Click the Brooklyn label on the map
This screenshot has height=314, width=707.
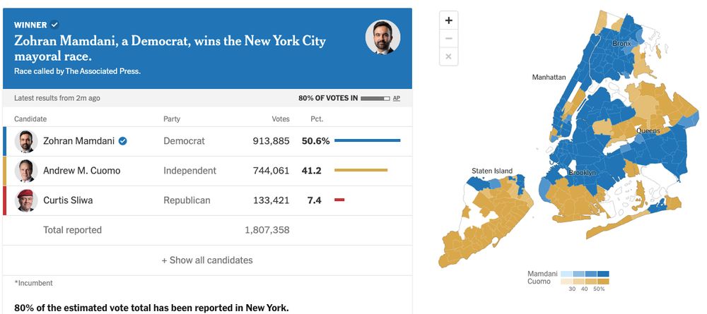coord(582,173)
